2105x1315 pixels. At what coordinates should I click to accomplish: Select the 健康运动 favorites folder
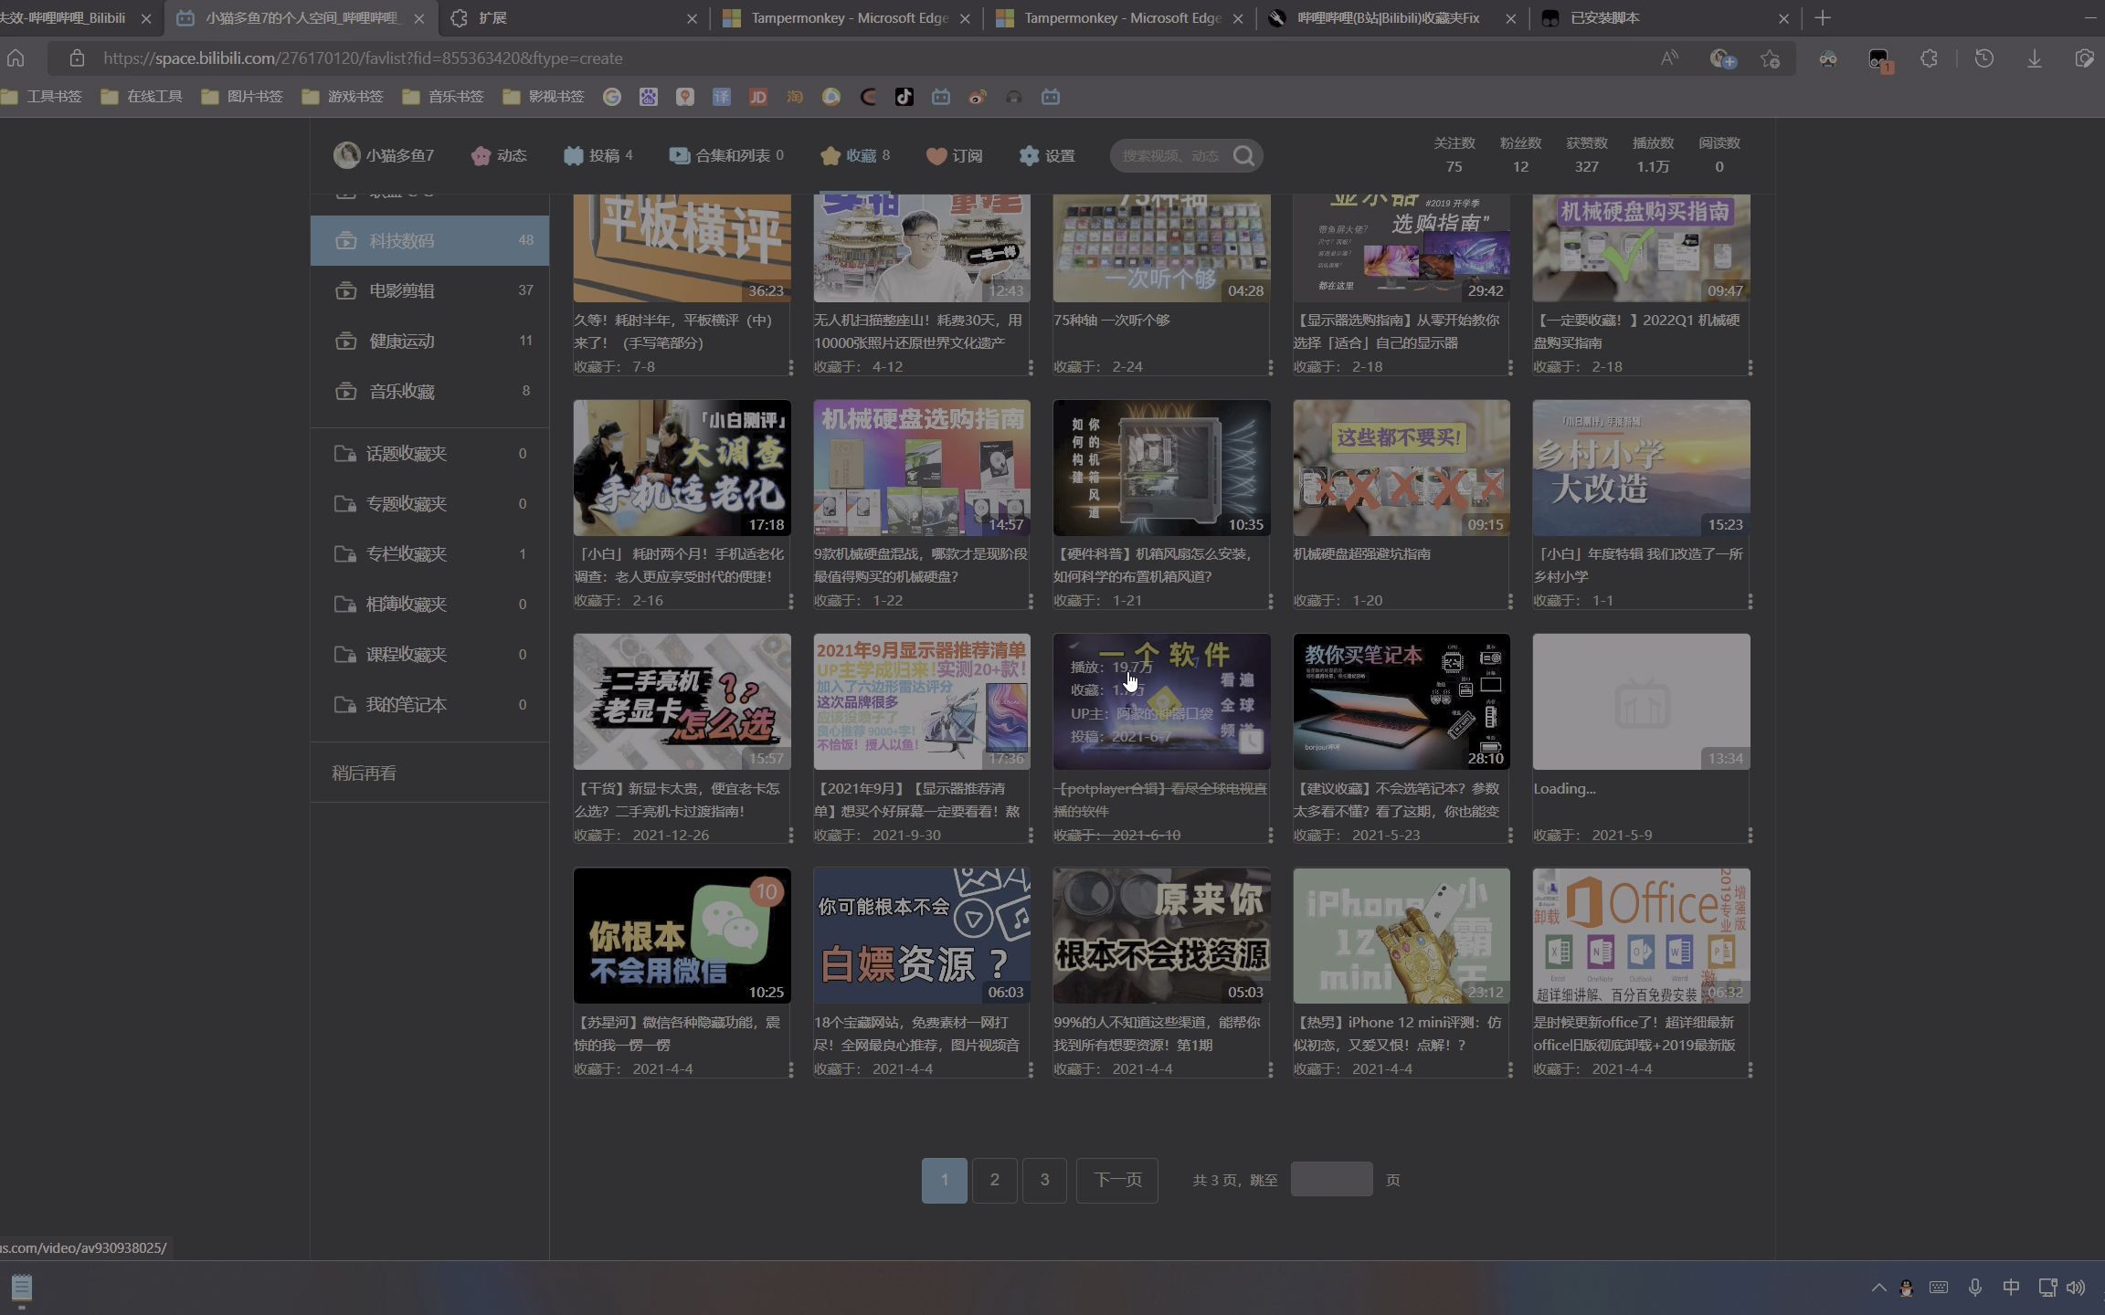429,342
